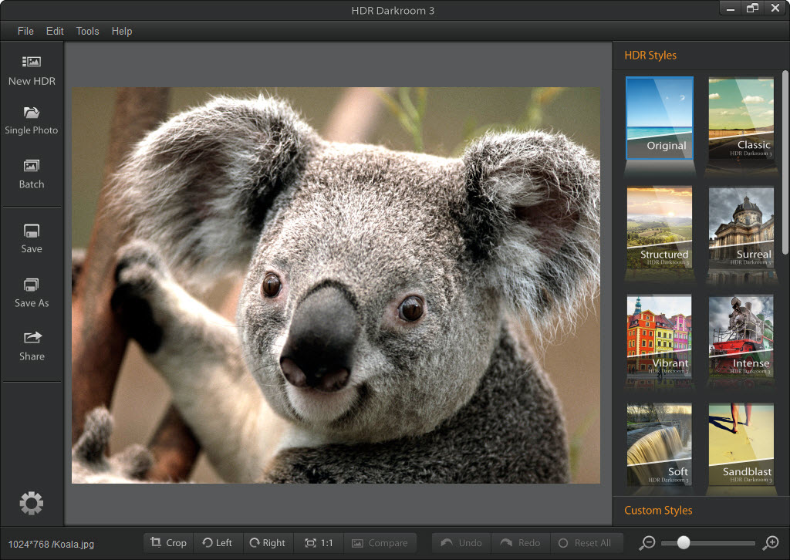Click the Compare button
This screenshot has height=560, width=790.
coord(380,543)
